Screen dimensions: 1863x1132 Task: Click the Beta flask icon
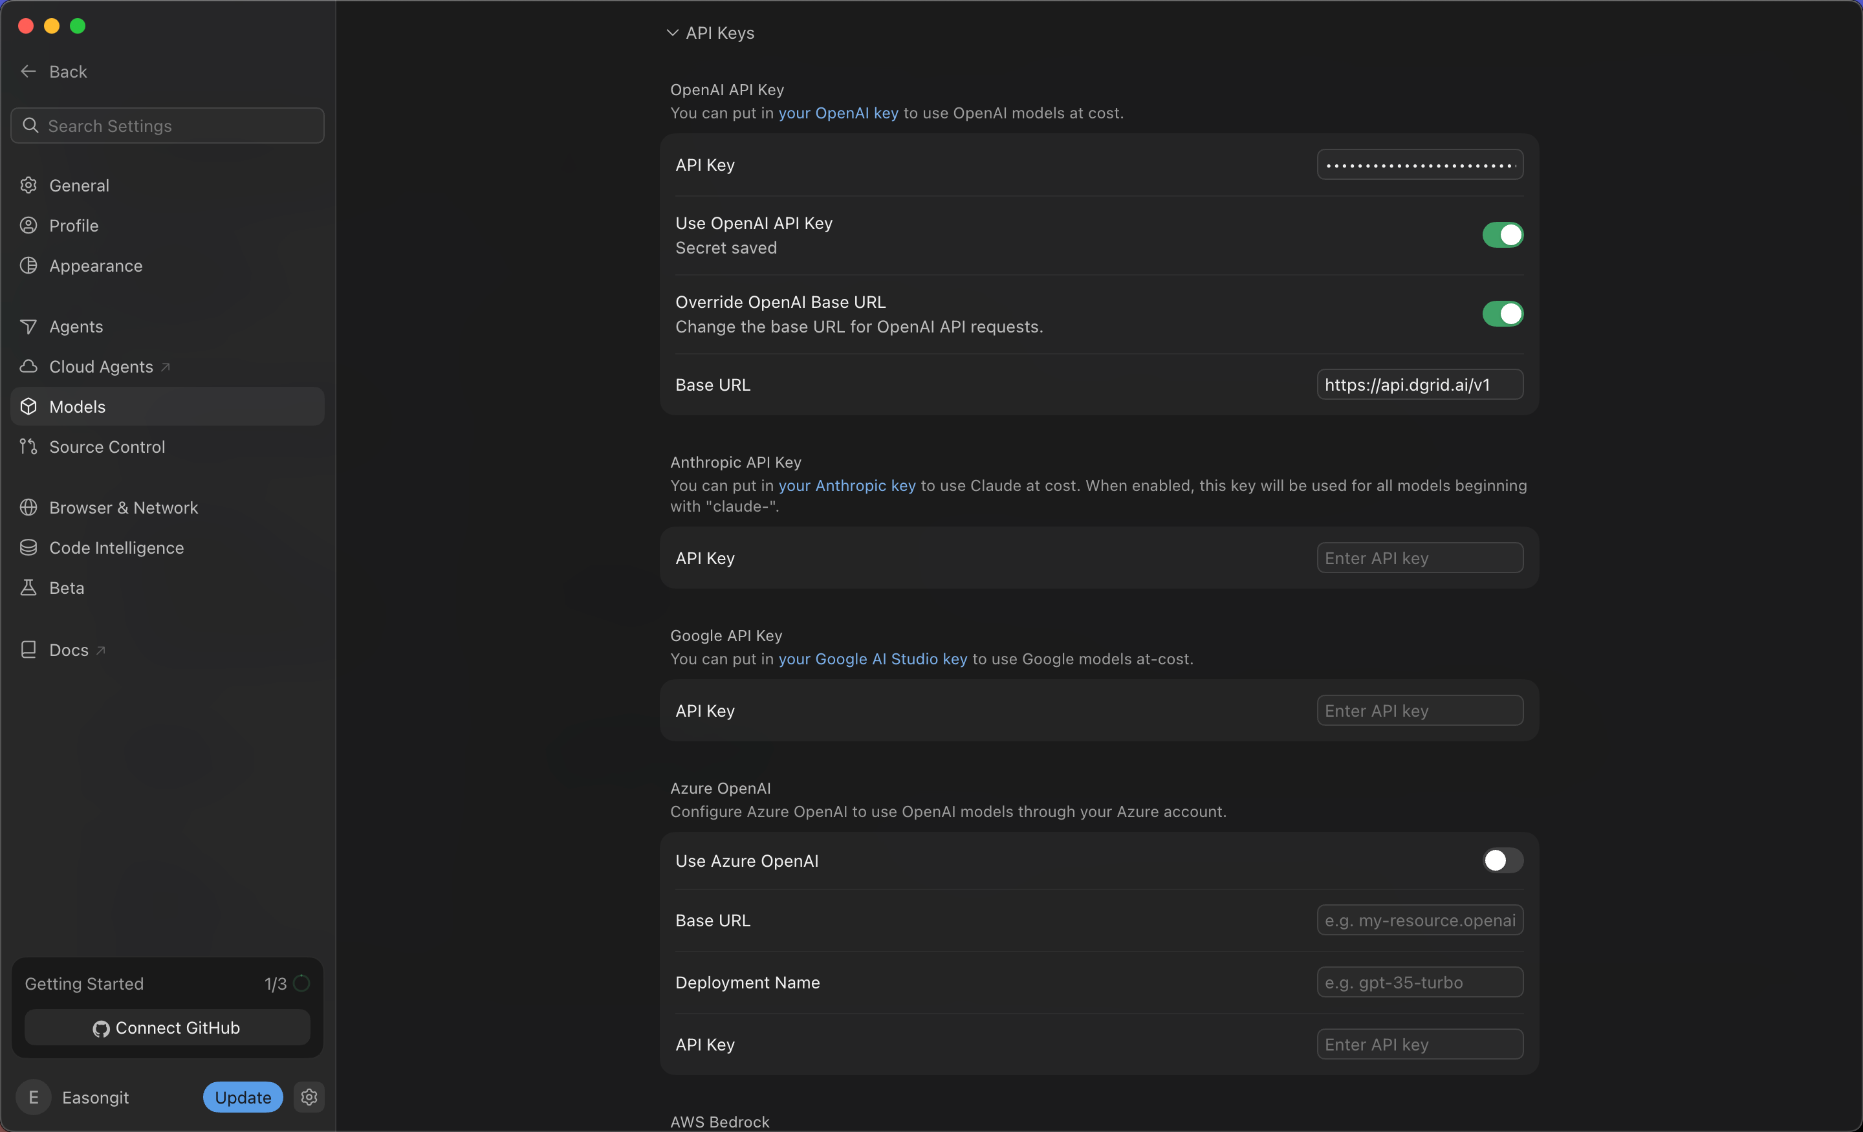click(28, 587)
